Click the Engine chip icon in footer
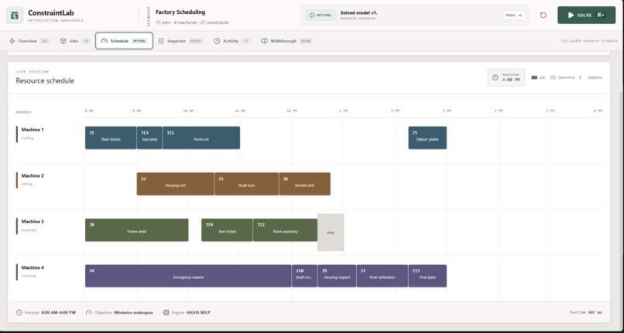Screen dimensions: 624x333 [x=166, y=312]
